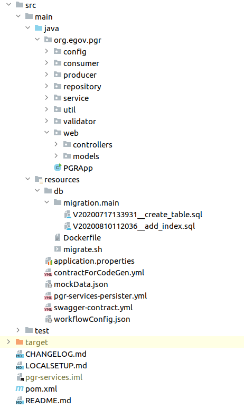Image resolution: width=244 pixels, height=408 pixels.
Task: Collapse the migration.main folder
Action: point(47,202)
